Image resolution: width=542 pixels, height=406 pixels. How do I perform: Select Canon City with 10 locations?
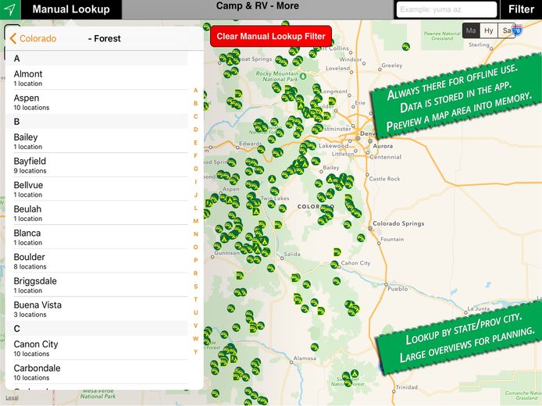(x=97, y=349)
